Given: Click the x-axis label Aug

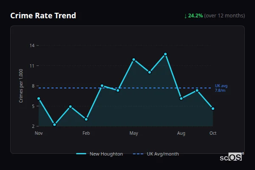Looking at the screenshot, I should (181, 133).
